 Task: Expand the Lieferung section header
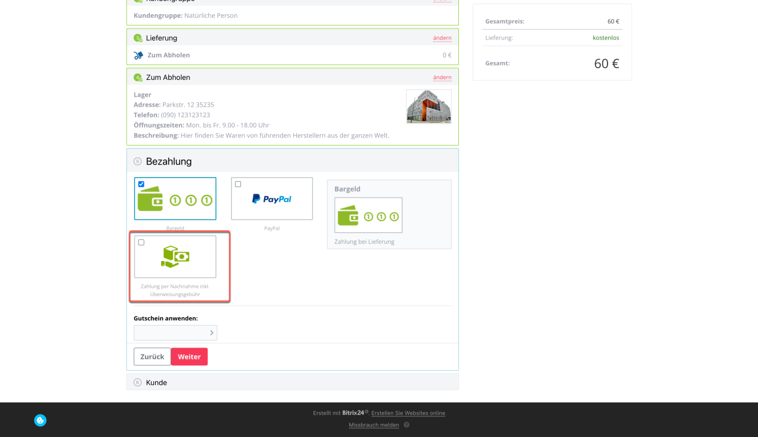162,38
